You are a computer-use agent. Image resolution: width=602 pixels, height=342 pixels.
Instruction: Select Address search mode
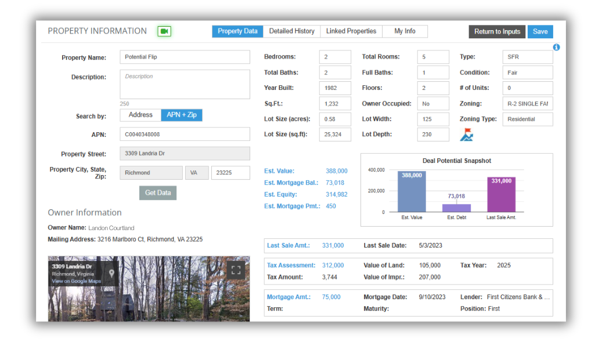tap(140, 115)
